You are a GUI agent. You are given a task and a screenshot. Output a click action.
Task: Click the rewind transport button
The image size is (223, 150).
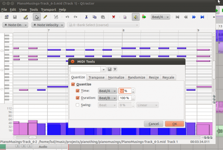(185, 17)
